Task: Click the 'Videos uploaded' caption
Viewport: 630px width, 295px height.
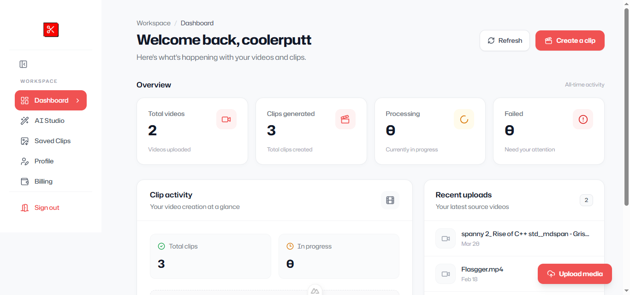Action: point(169,150)
